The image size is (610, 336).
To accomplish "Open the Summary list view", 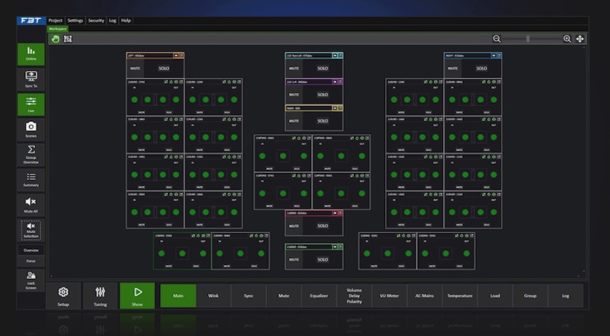I will 30,179.
